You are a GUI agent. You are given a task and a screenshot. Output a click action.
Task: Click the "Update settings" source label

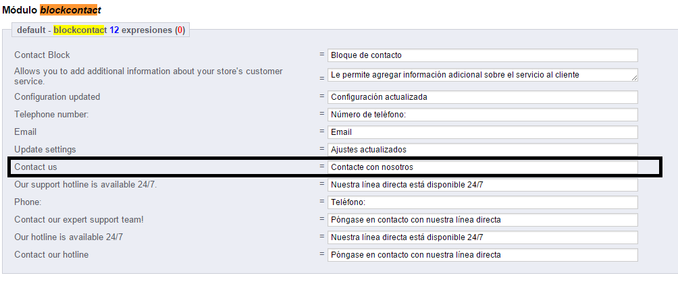(x=45, y=150)
